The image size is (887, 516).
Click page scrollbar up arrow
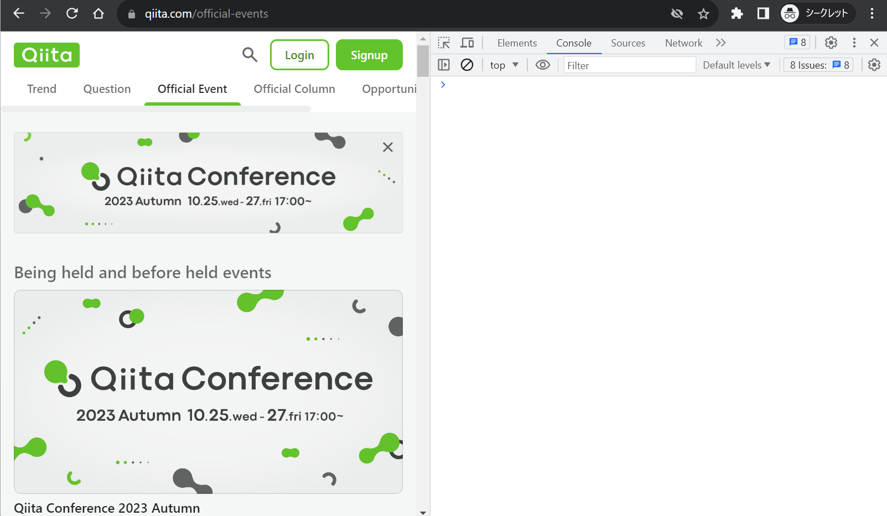[x=423, y=39]
